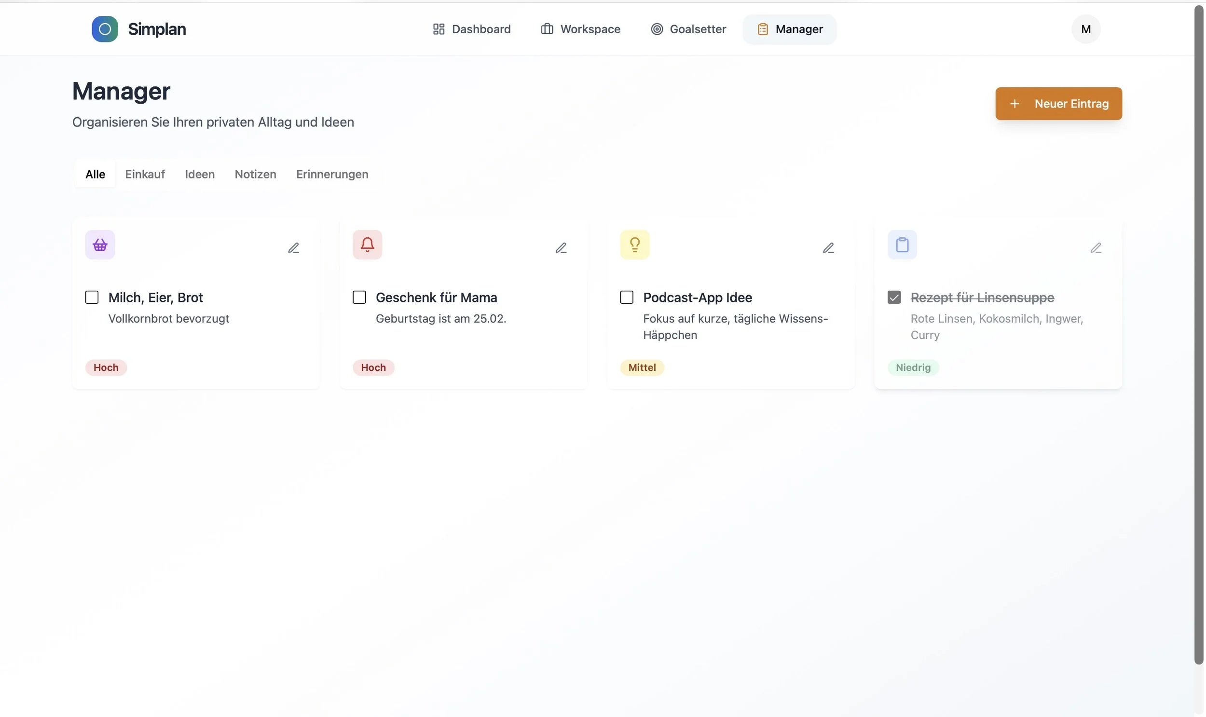Open the Workspace section
1206x717 pixels.
pyautogui.click(x=579, y=29)
